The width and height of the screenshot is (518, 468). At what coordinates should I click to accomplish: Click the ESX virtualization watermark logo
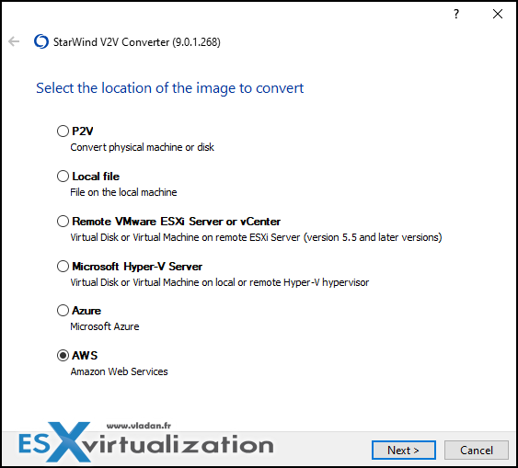tap(145, 442)
